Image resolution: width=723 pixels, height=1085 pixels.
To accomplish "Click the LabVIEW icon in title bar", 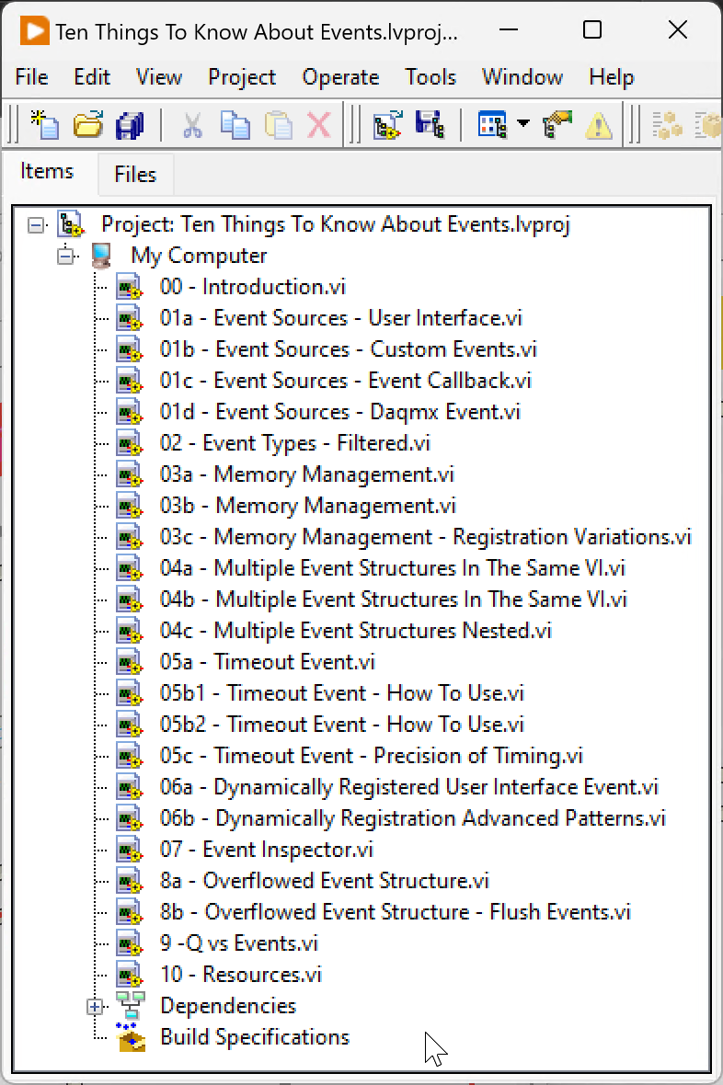I will pyautogui.click(x=35, y=31).
